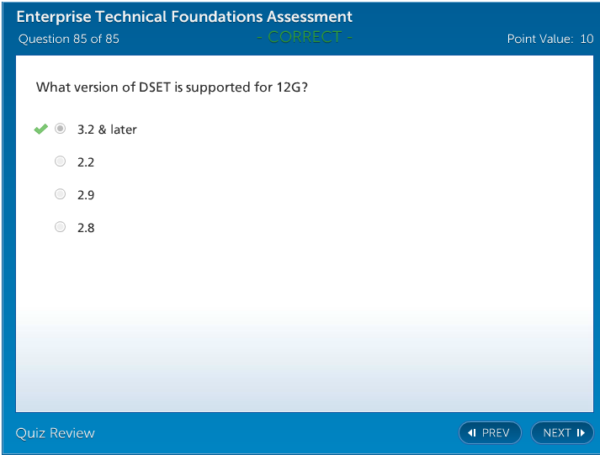Click the green checkmark beside 3.2 & later
The height and width of the screenshot is (455, 600).
pos(40,129)
